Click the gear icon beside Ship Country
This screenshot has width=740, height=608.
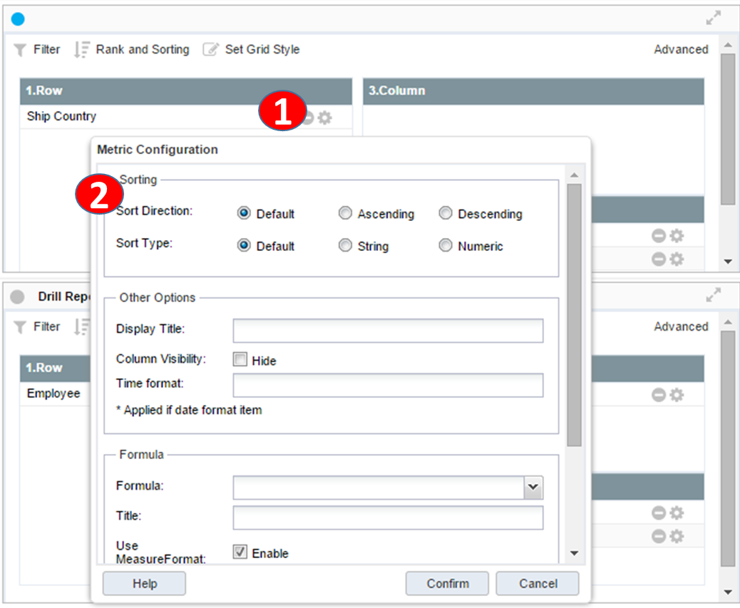pos(325,118)
